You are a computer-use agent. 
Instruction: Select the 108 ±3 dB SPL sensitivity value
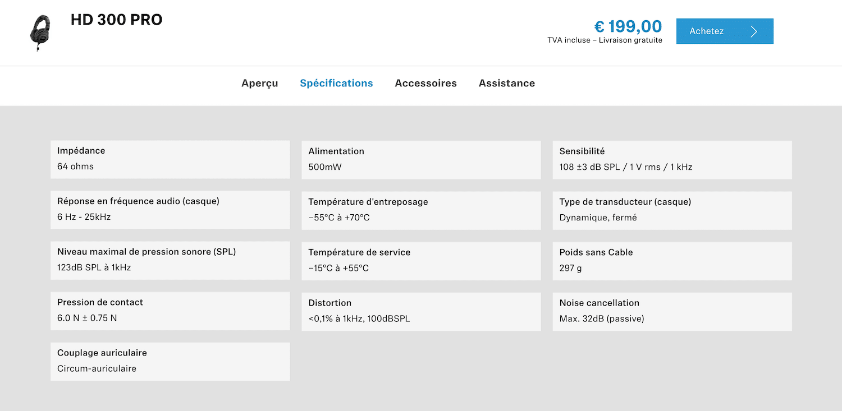tap(626, 167)
